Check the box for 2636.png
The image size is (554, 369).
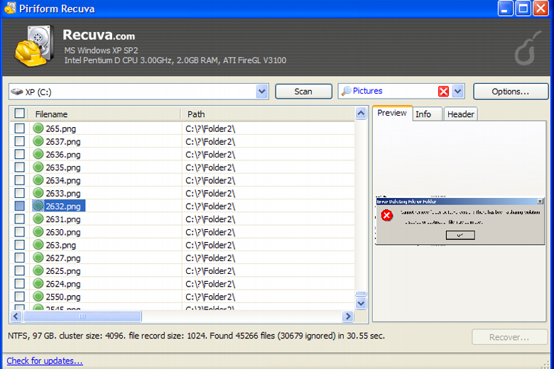(x=19, y=154)
